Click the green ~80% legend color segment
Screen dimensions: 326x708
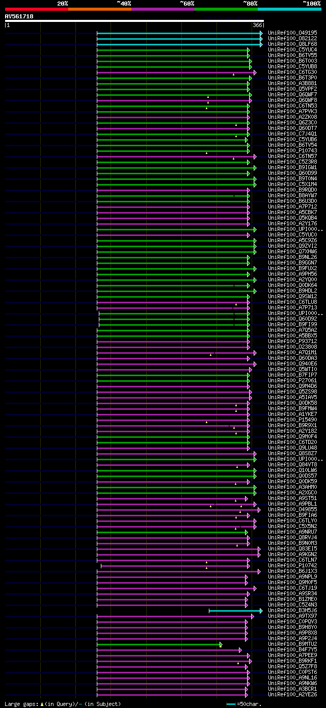(226, 9)
